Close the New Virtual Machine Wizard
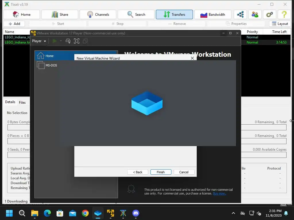Image resolution: width=294 pixels, height=220 pixels. pyautogui.click(x=192, y=58)
